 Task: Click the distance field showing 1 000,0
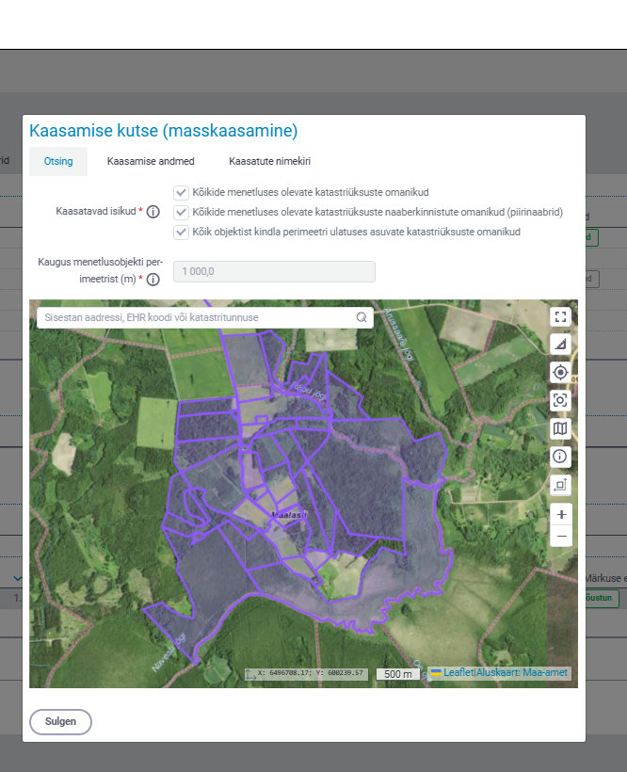tap(274, 271)
